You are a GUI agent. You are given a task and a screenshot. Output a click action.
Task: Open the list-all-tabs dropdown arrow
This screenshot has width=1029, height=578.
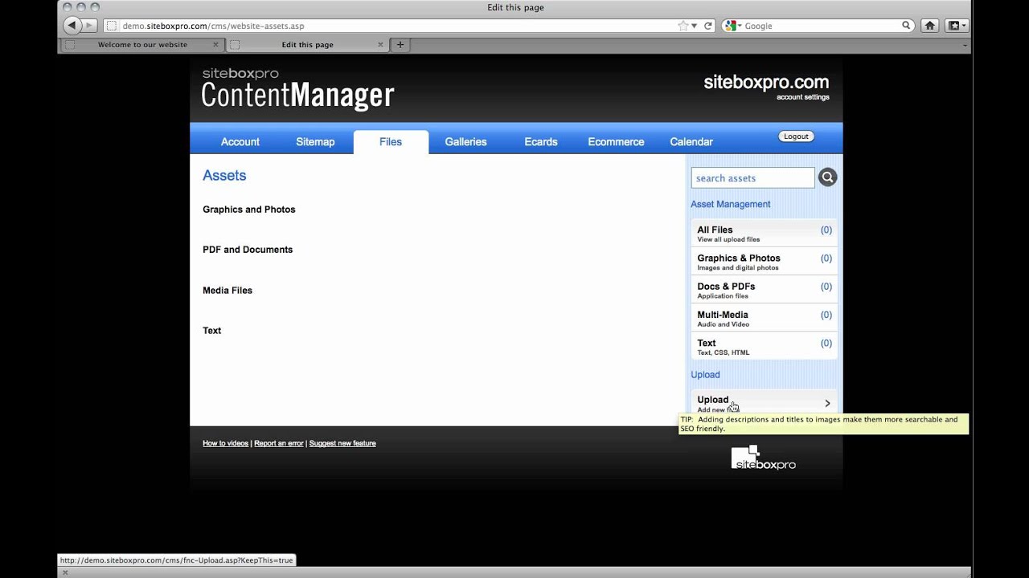(965, 45)
